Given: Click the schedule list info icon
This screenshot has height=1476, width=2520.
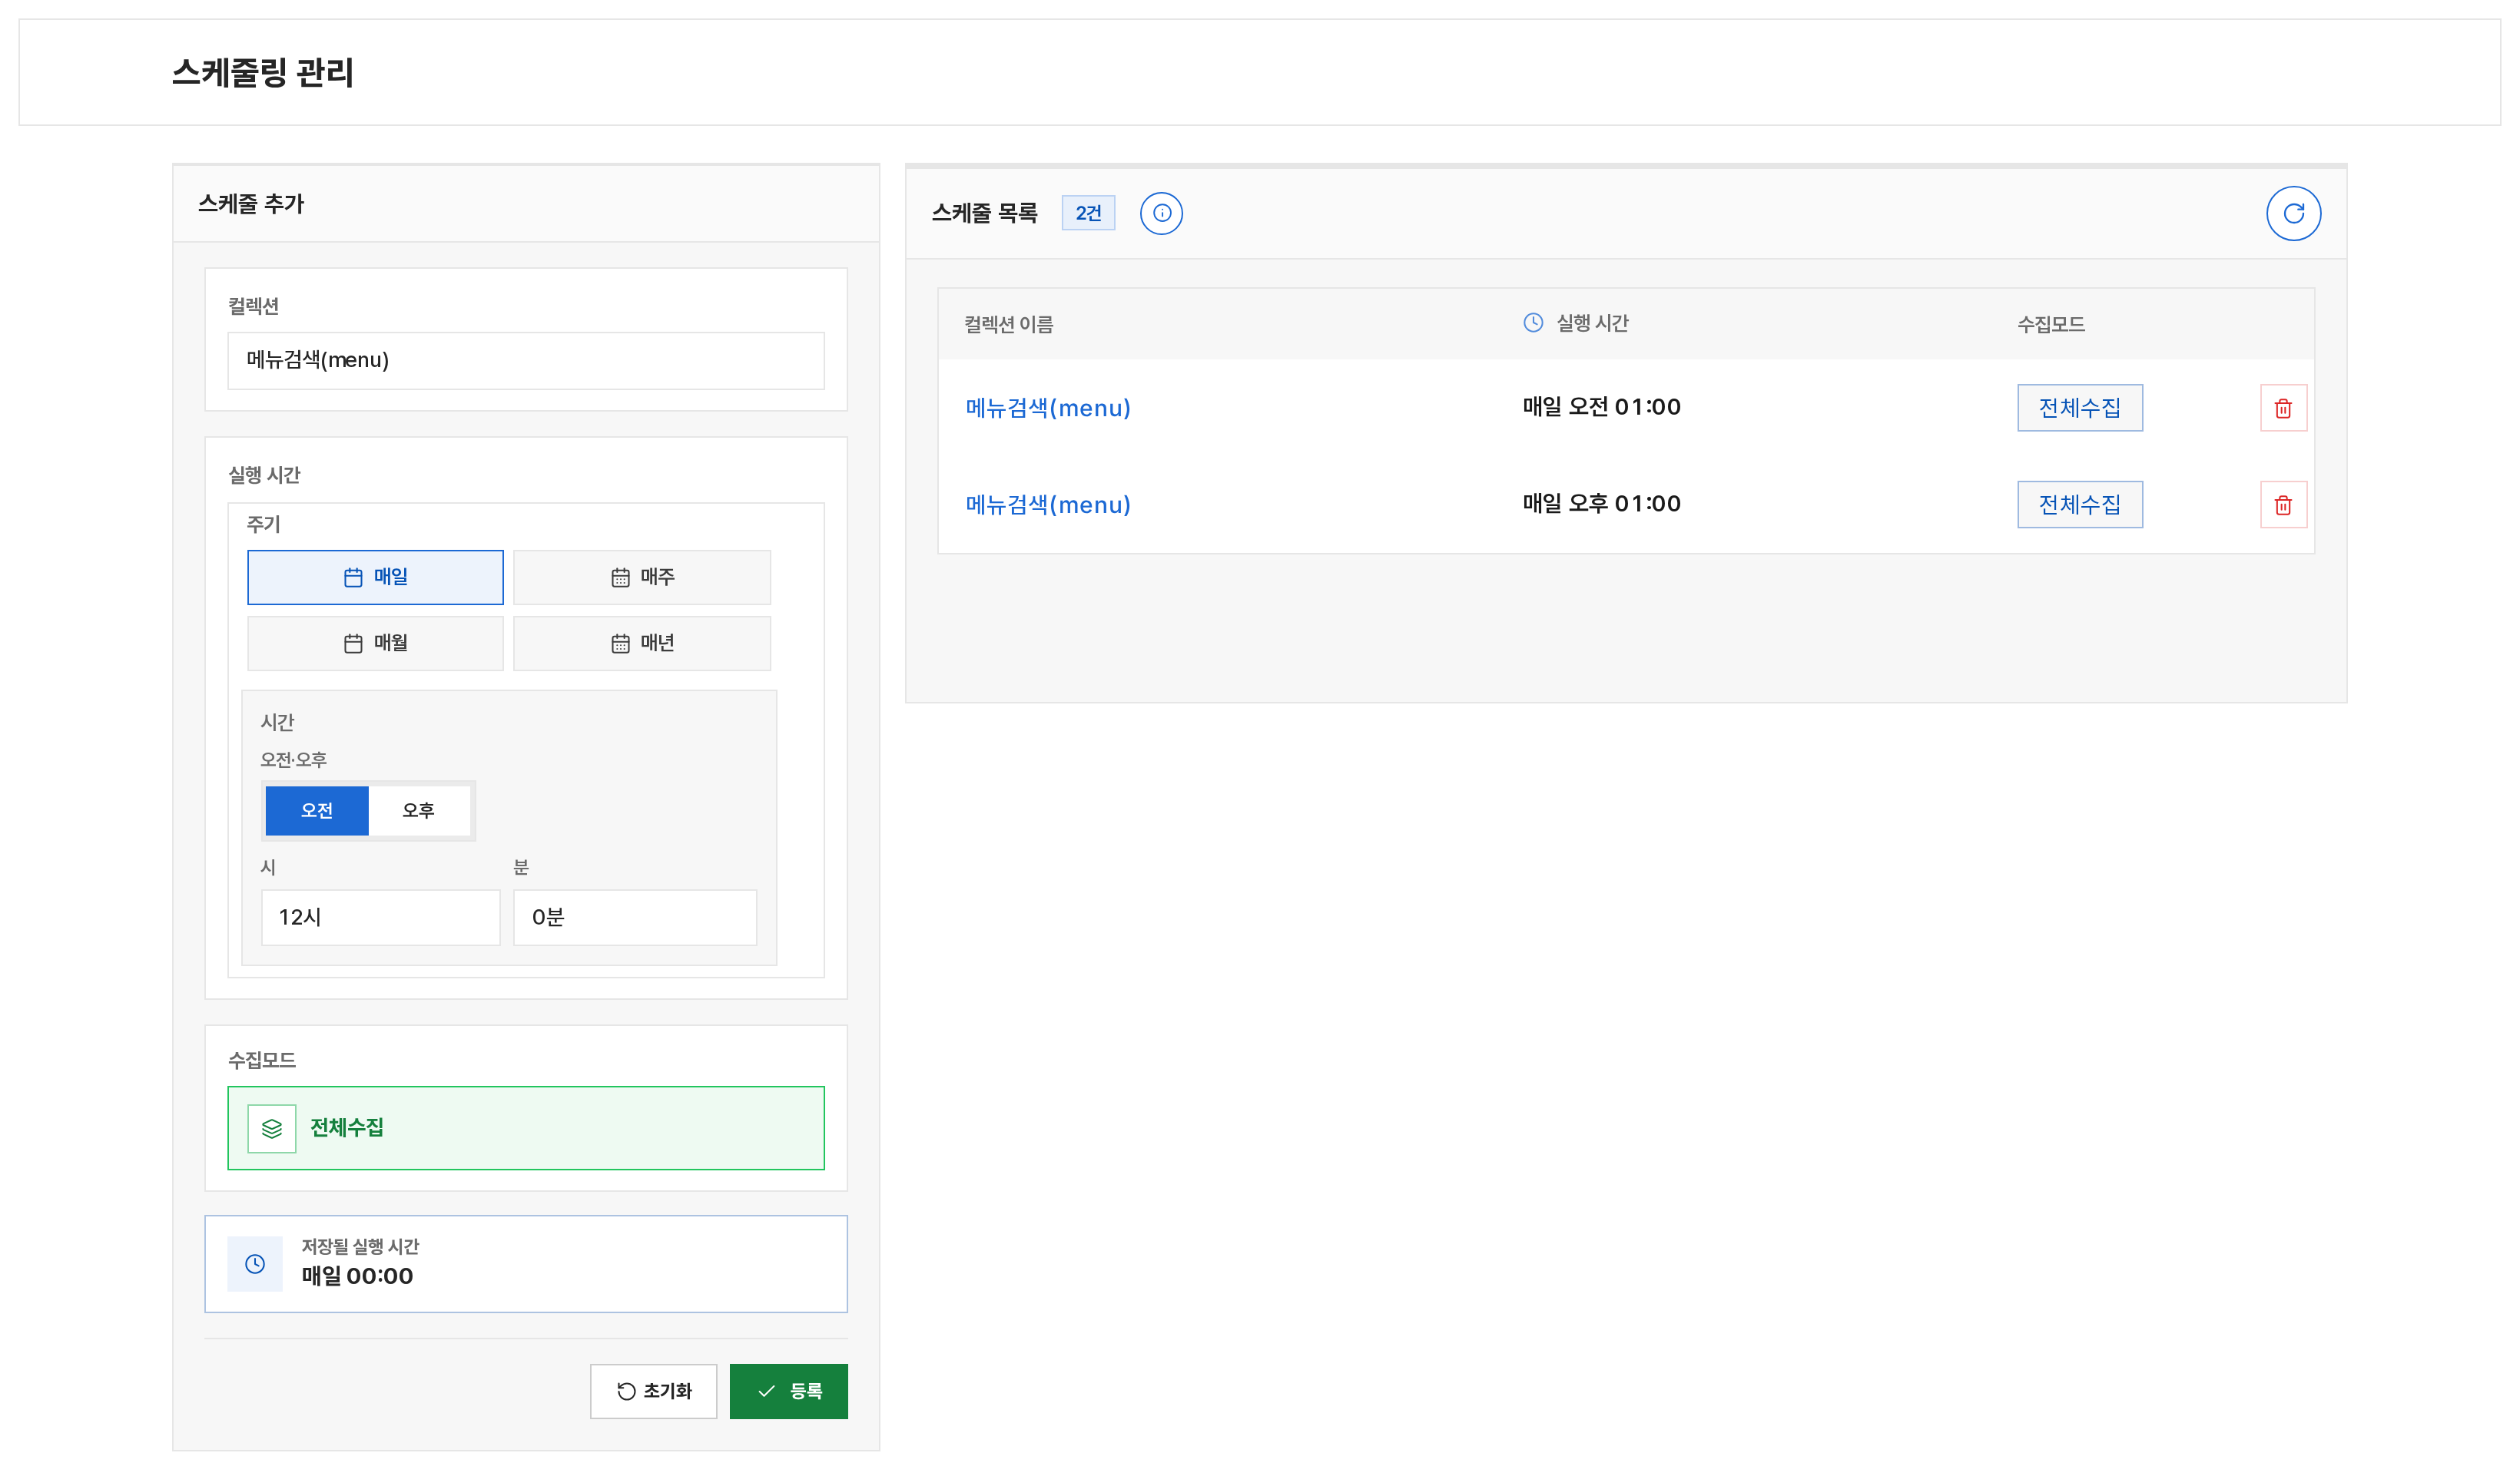Looking at the screenshot, I should tap(1161, 213).
